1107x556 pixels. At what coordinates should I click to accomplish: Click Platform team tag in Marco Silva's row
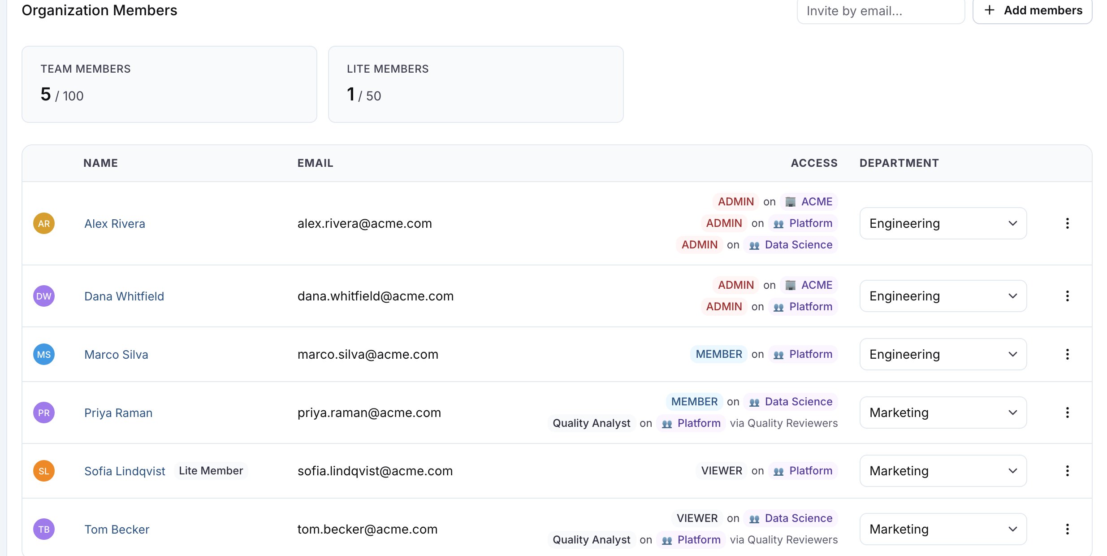click(x=803, y=354)
